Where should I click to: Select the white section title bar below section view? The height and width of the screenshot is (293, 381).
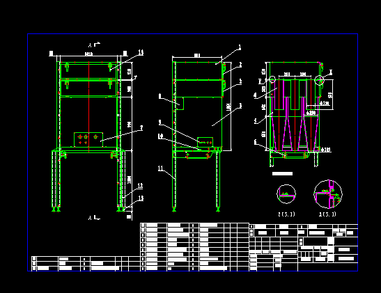(282, 173)
